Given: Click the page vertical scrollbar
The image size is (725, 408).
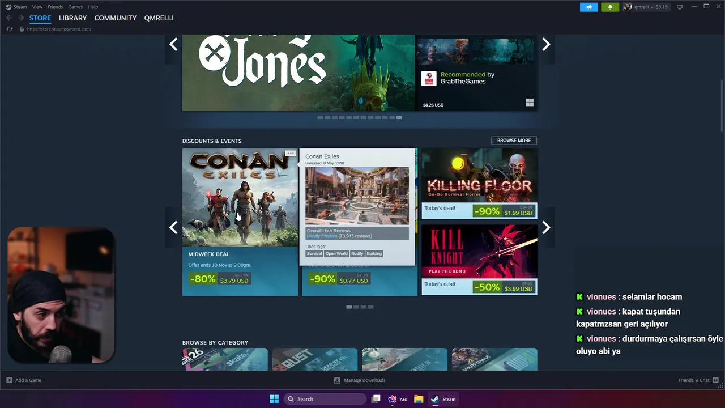Looking at the screenshot, I should coord(722,106).
